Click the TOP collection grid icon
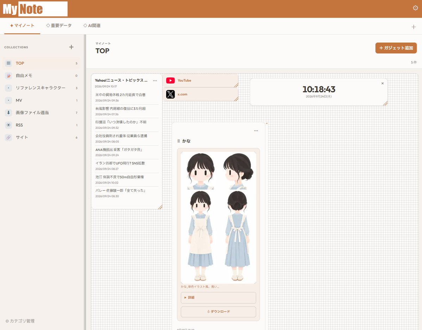422x330 pixels. (8, 63)
